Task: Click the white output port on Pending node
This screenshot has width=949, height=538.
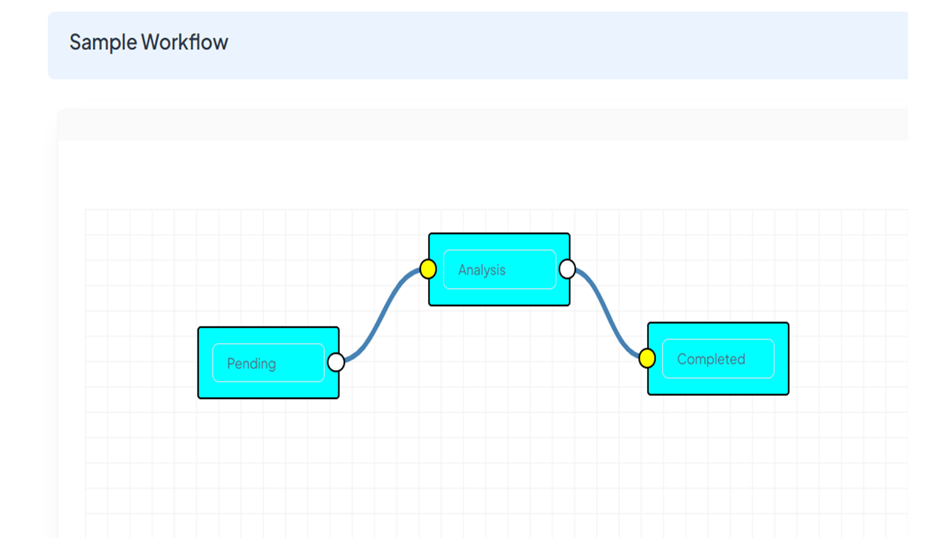Action: tap(336, 362)
